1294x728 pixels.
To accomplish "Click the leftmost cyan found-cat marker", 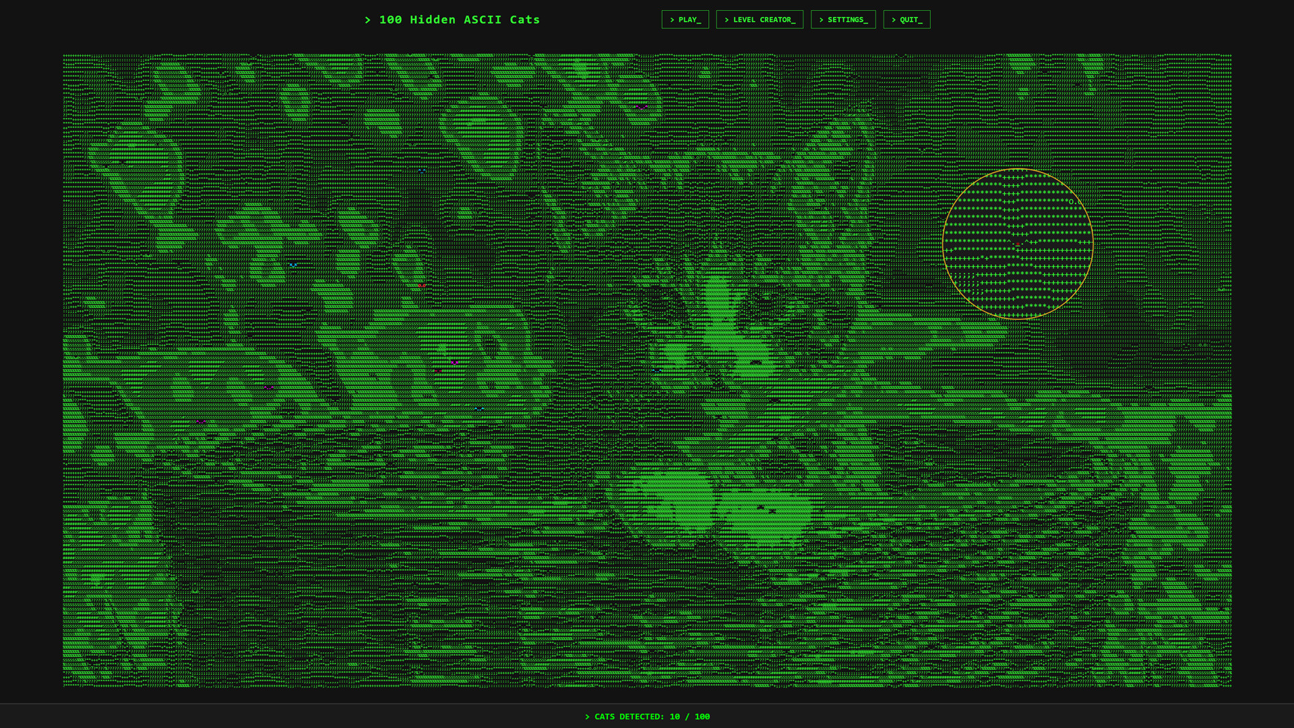I will click(x=293, y=265).
